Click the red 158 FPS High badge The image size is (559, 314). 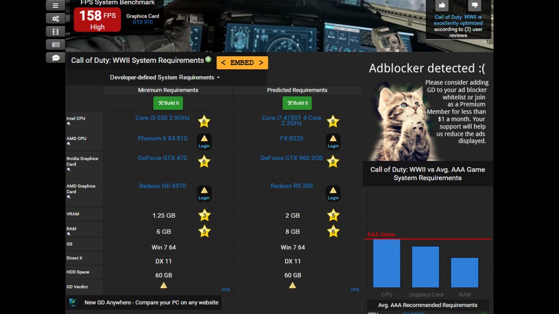tap(97, 20)
